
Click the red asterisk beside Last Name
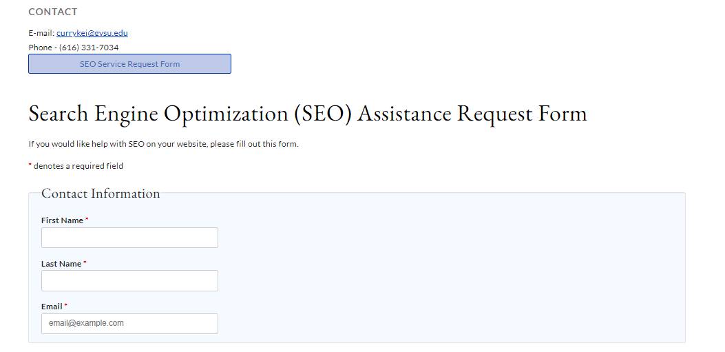point(85,263)
